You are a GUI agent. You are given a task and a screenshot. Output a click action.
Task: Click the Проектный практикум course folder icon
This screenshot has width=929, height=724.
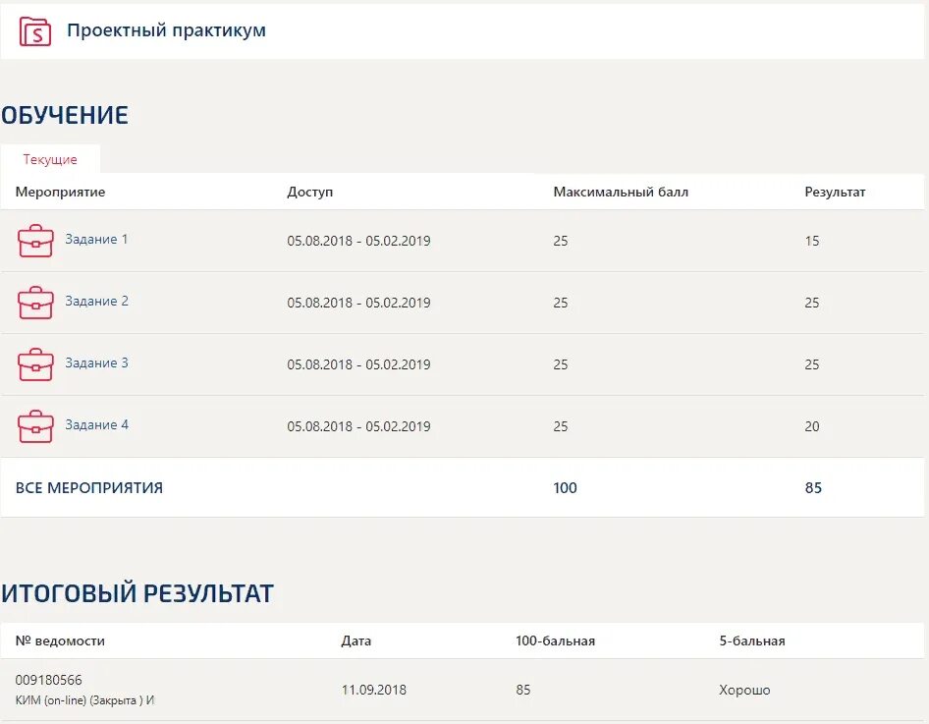[35, 31]
